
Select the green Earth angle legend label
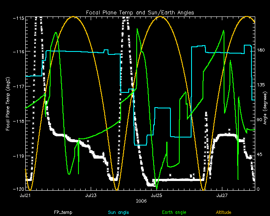pos(174,211)
